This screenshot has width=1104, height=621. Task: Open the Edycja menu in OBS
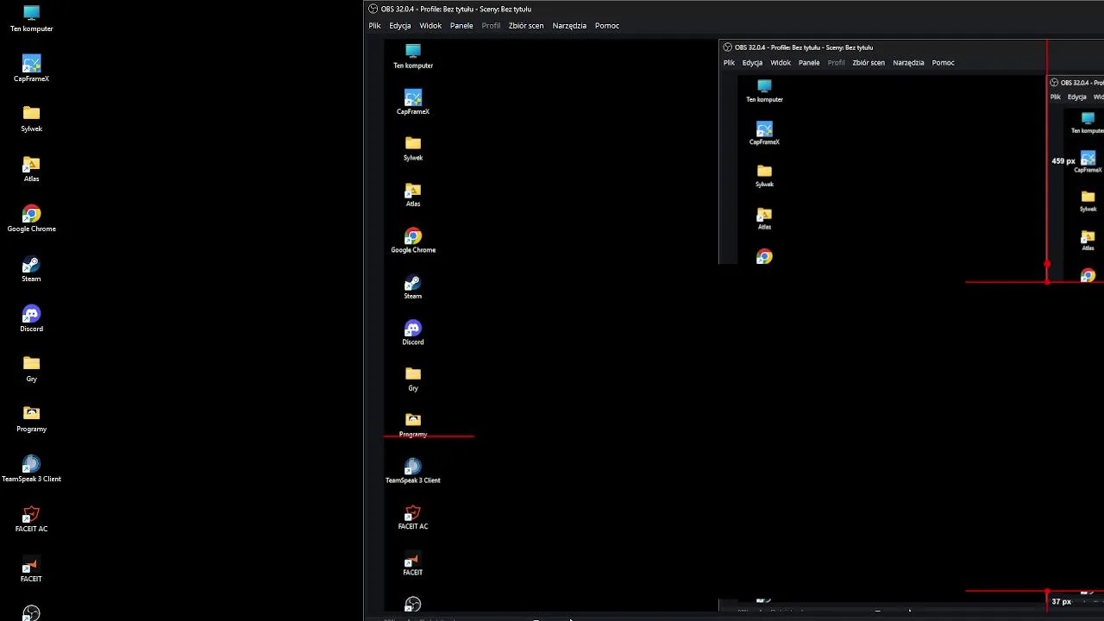pyautogui.click(x=399, y=26)
